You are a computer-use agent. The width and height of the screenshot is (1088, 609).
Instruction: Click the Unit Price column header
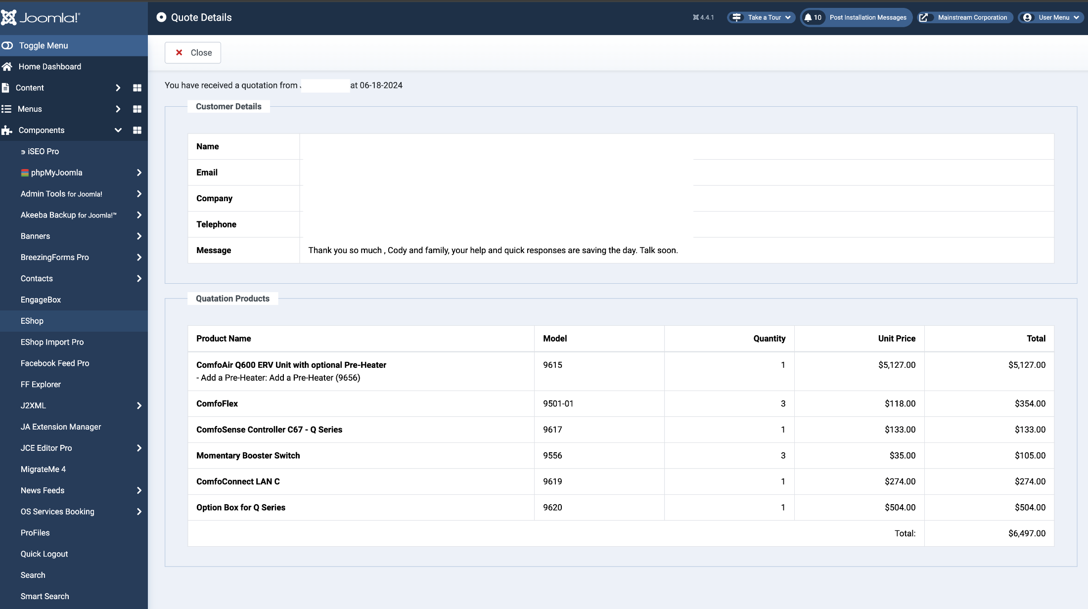coord(897,339)
